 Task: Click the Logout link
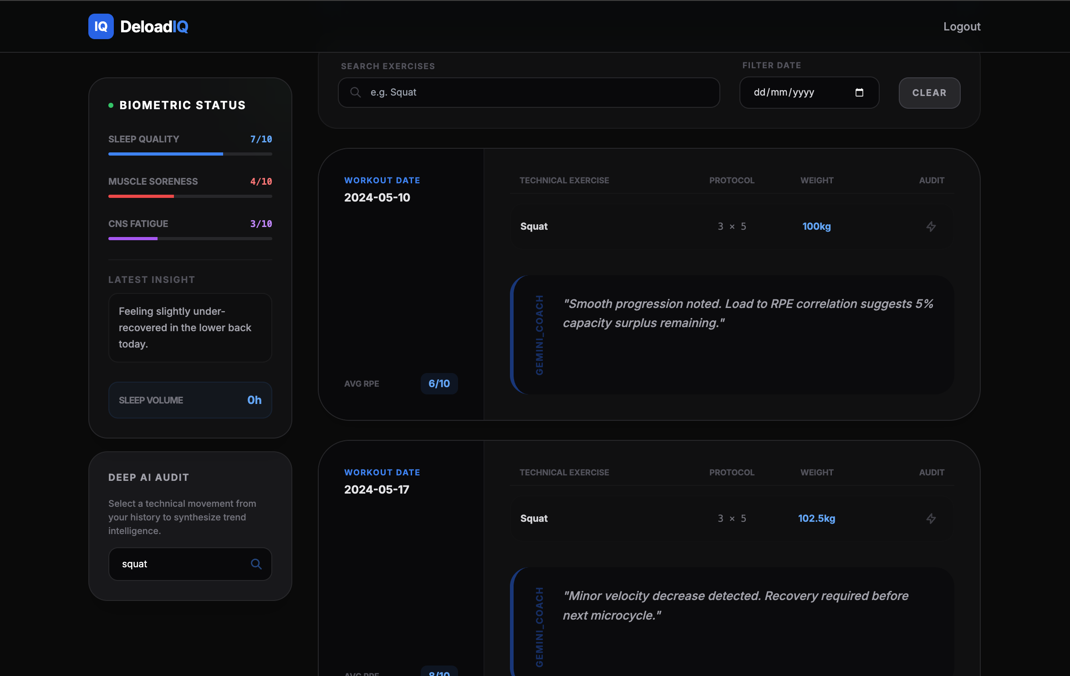coord(962,26)
